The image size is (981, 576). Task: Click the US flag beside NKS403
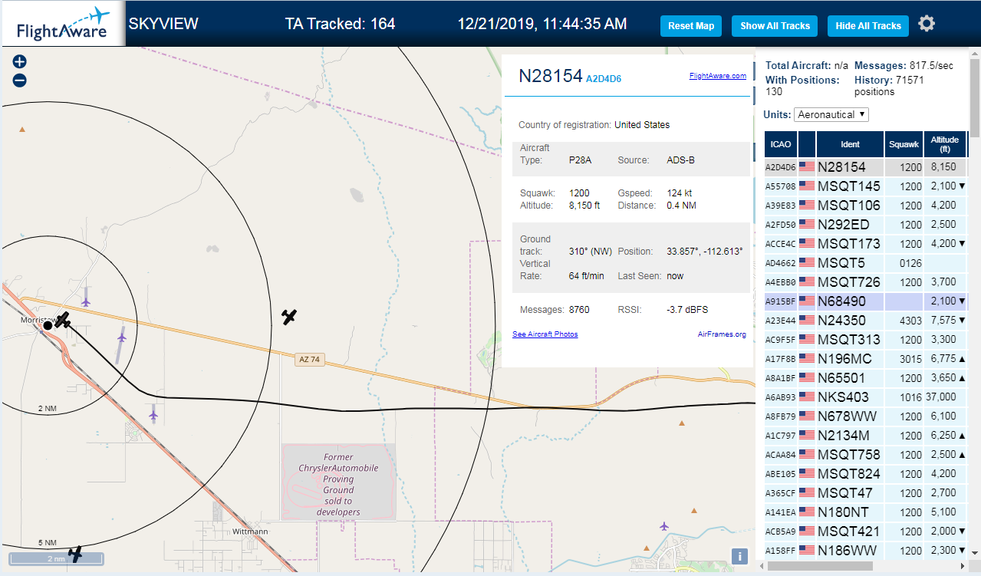click(807, 397)
